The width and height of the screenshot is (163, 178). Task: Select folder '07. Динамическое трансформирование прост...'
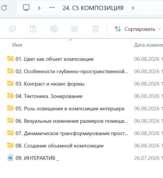72,133
